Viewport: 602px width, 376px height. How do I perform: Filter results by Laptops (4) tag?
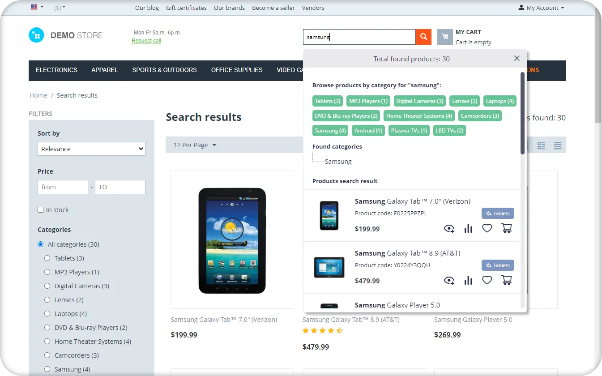click(500, 101)
